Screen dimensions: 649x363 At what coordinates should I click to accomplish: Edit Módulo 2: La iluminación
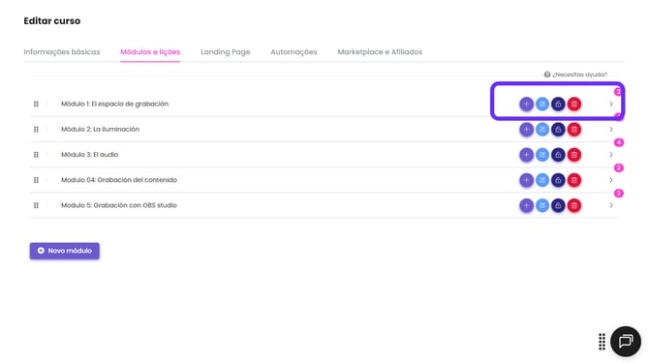coord(542,130)
